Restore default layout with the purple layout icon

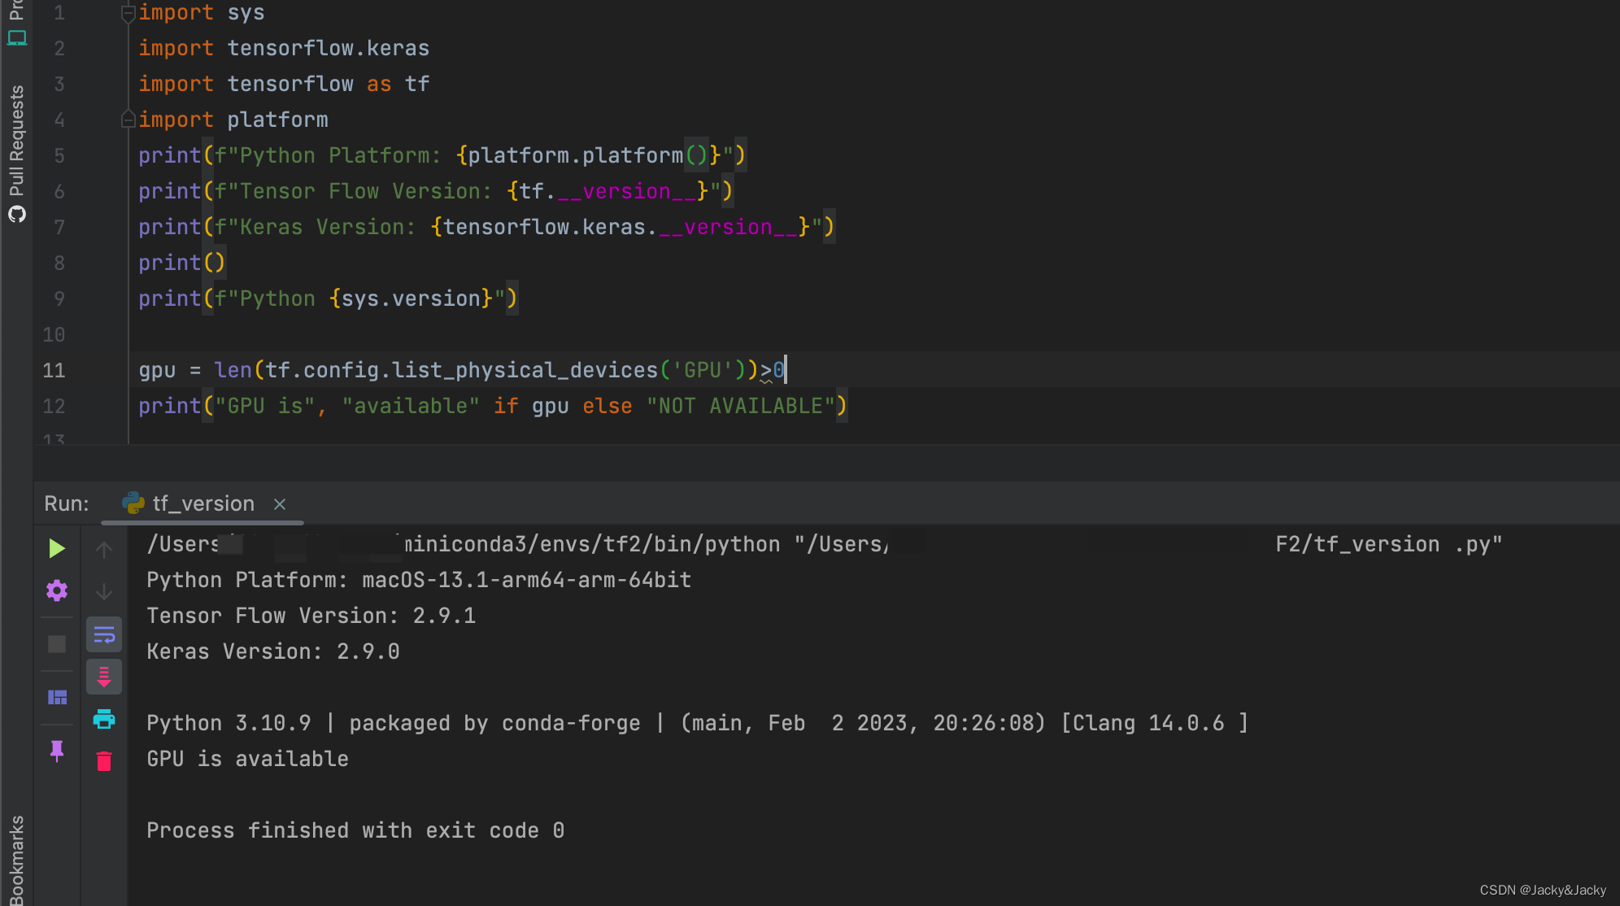(x=57, y=696)
